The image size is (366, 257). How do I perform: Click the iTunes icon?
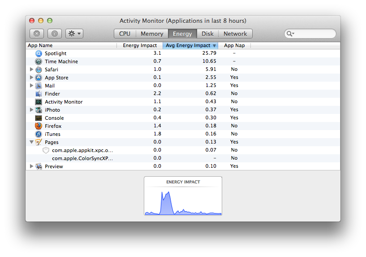tap(39, 134)
